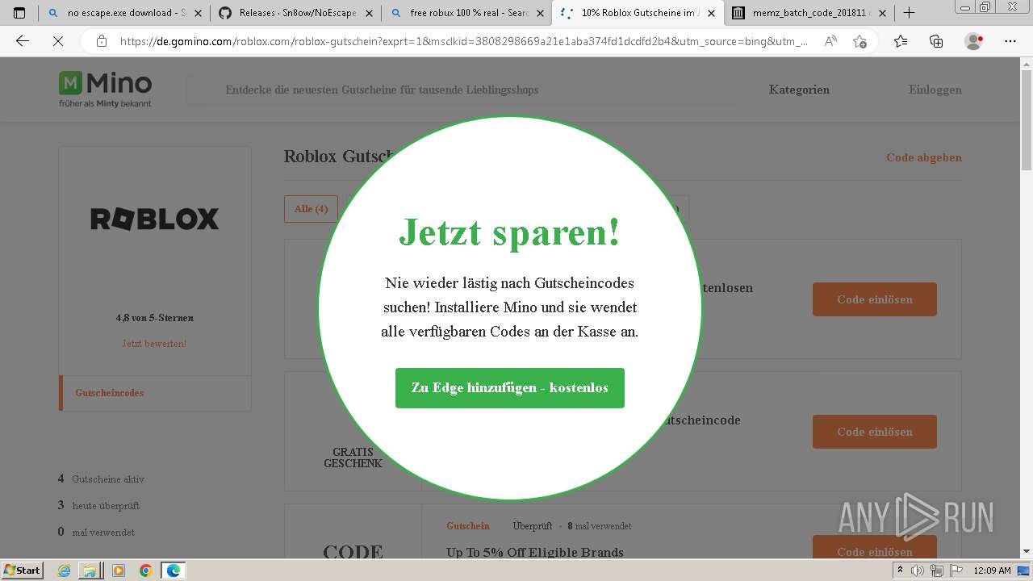Activate Read aloud in address bar
Viewport: 1033px width, 581px height.
830,41
